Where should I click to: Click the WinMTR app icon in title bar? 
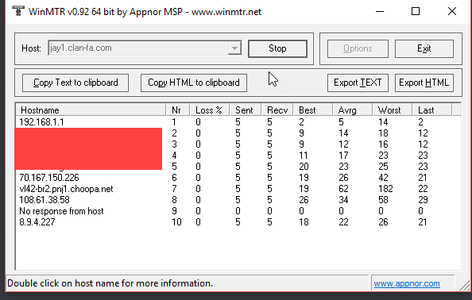18,11
